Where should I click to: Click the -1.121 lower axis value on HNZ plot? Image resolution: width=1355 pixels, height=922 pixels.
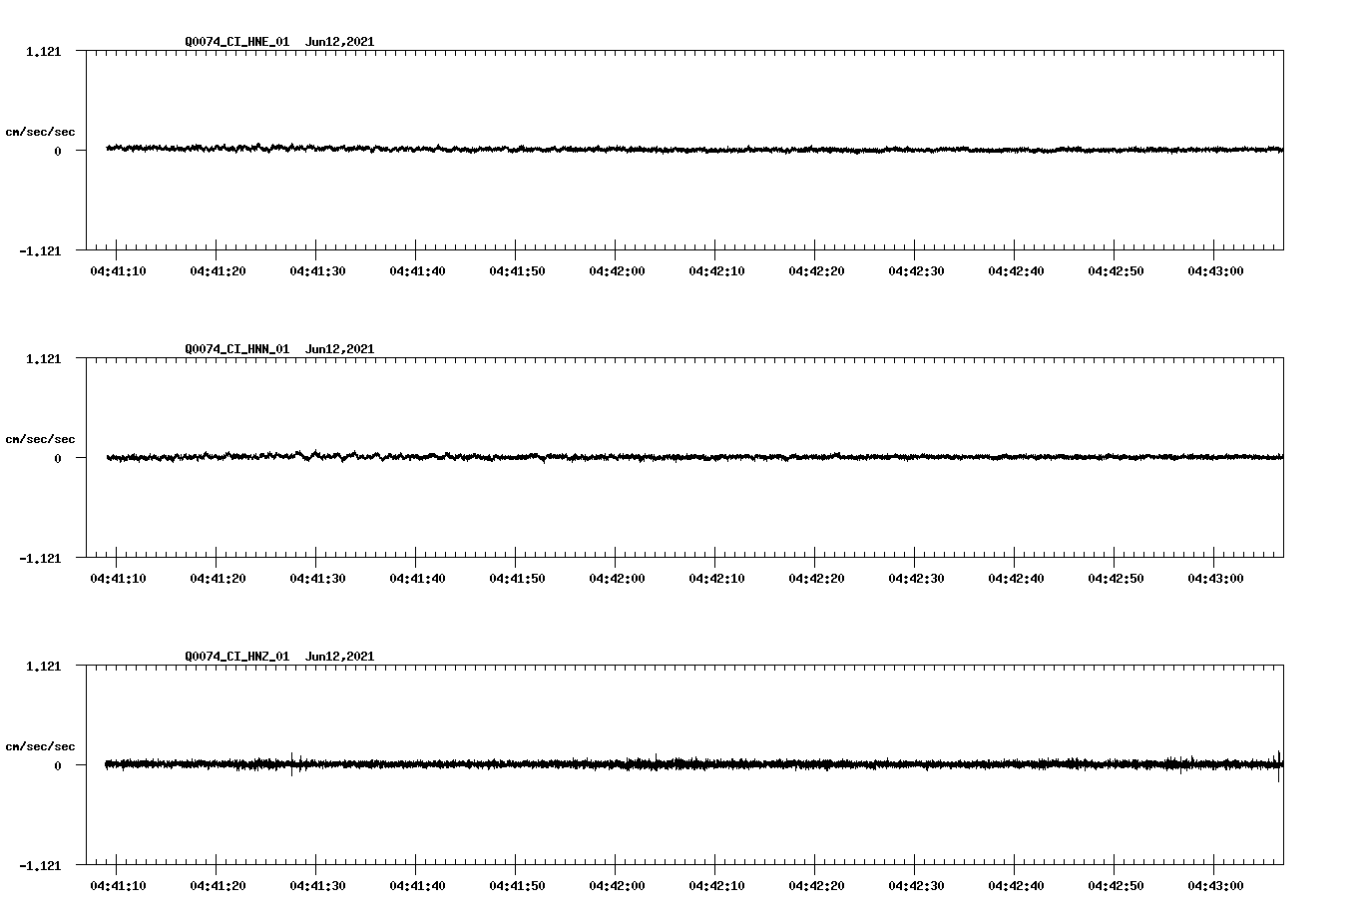tap(40, 866)
